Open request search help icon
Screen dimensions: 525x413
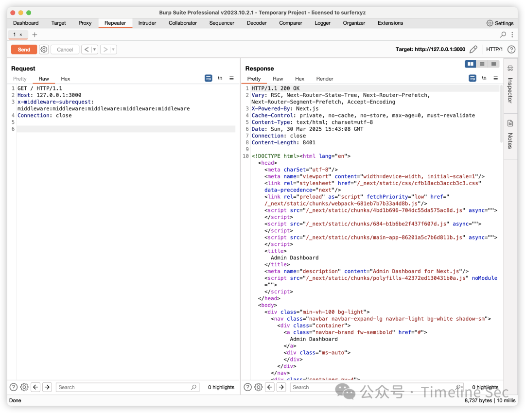tap(14, 387)
